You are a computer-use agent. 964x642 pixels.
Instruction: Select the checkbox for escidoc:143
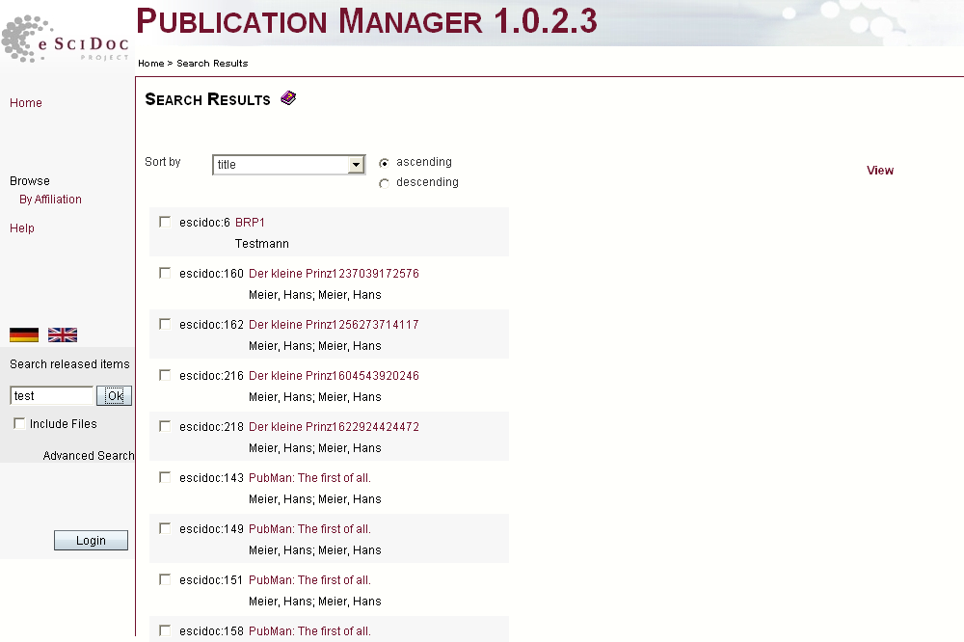click(x=165, y=477)
